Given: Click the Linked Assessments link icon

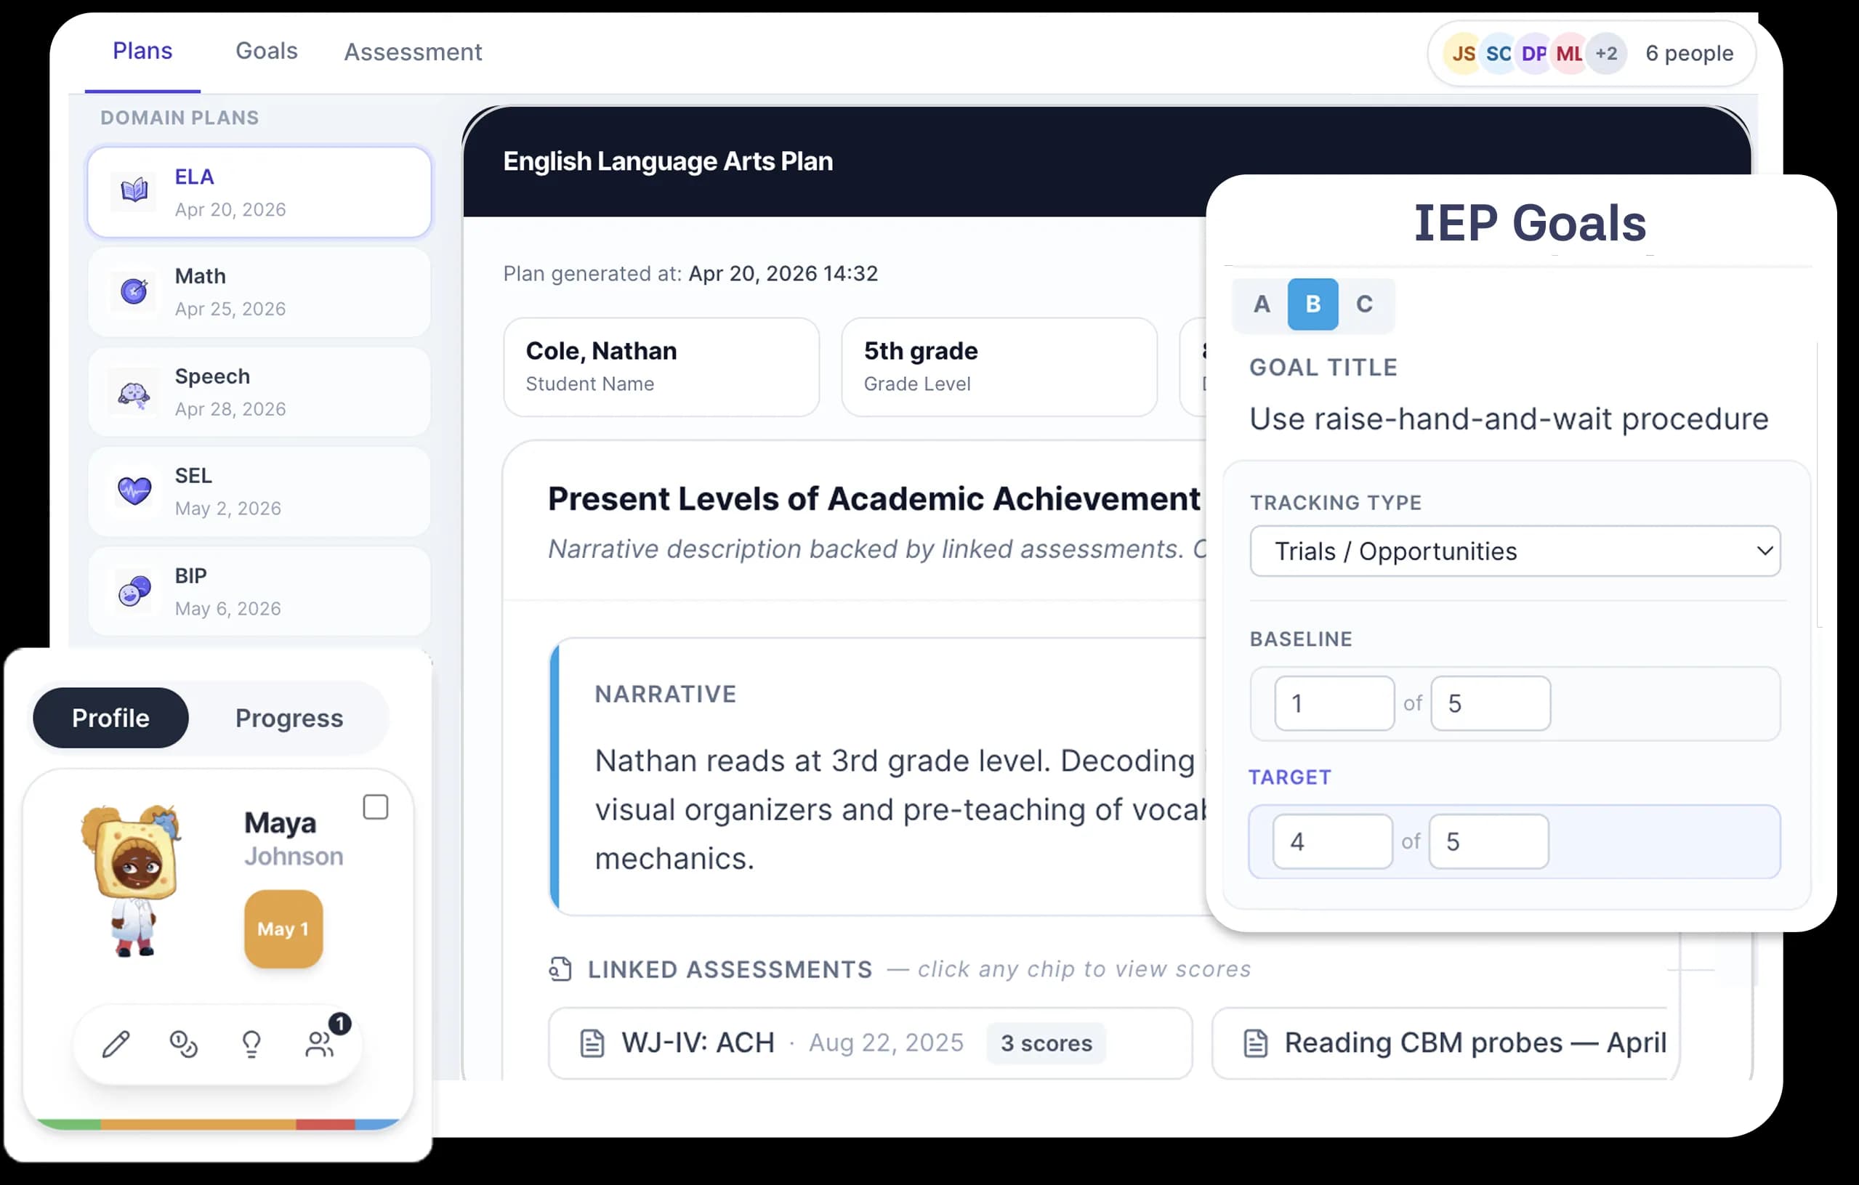Looking at the screenshot, I should [x=560, y=968].
